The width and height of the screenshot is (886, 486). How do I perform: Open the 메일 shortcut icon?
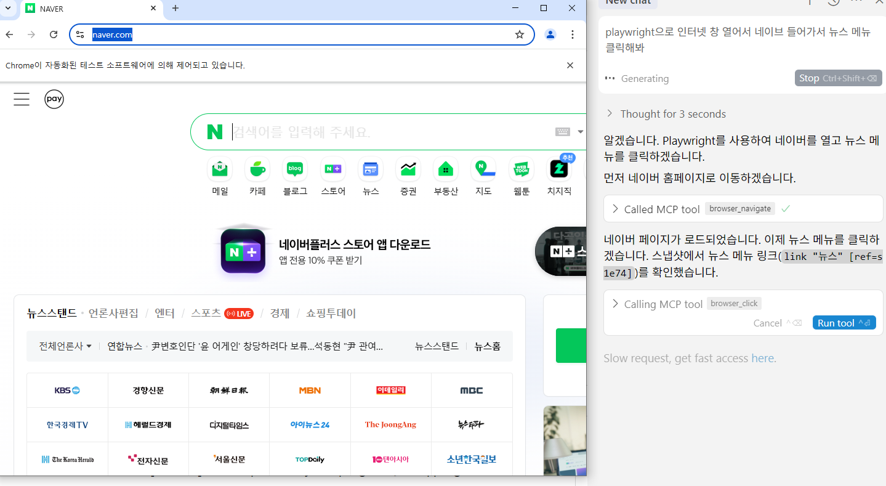tap(220, 169)
